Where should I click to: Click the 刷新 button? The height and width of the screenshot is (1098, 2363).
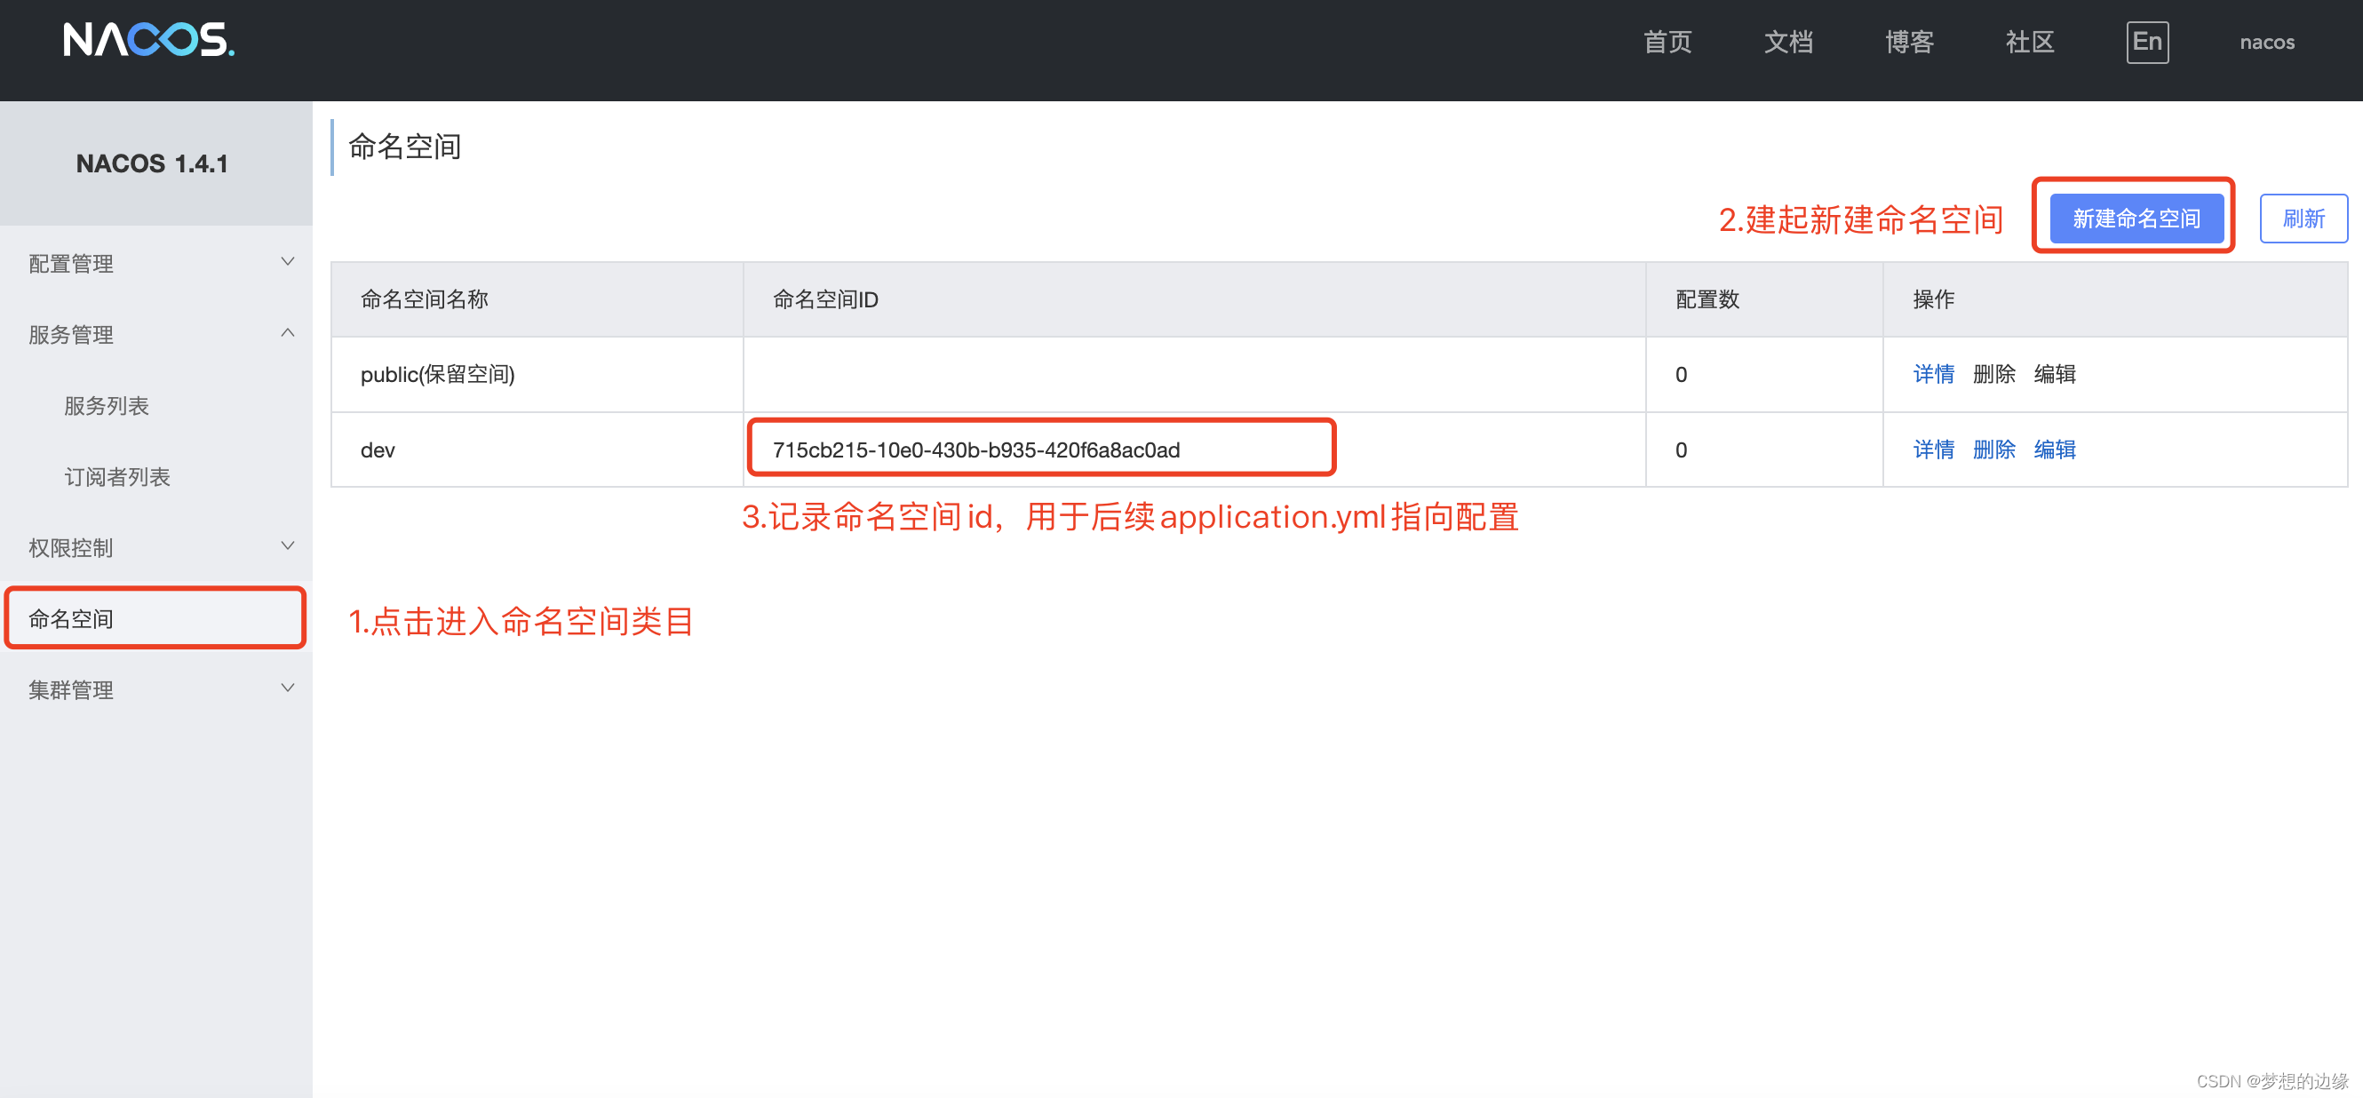click(x=2303, y=219)
